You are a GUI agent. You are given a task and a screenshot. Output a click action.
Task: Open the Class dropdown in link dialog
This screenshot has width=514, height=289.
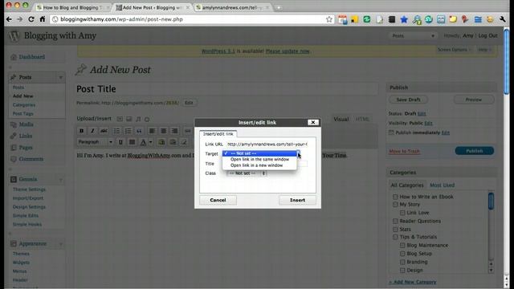point(247,173)
